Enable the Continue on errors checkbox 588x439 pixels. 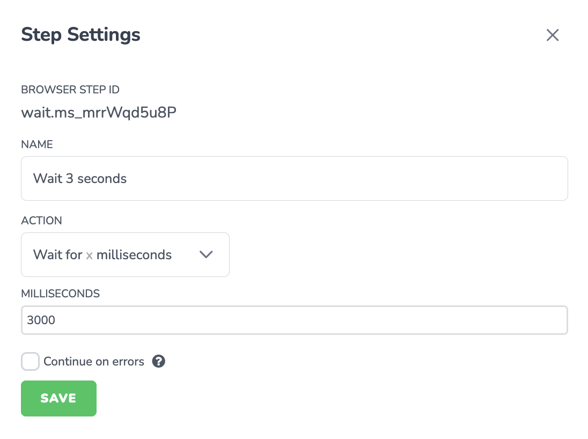30,361
